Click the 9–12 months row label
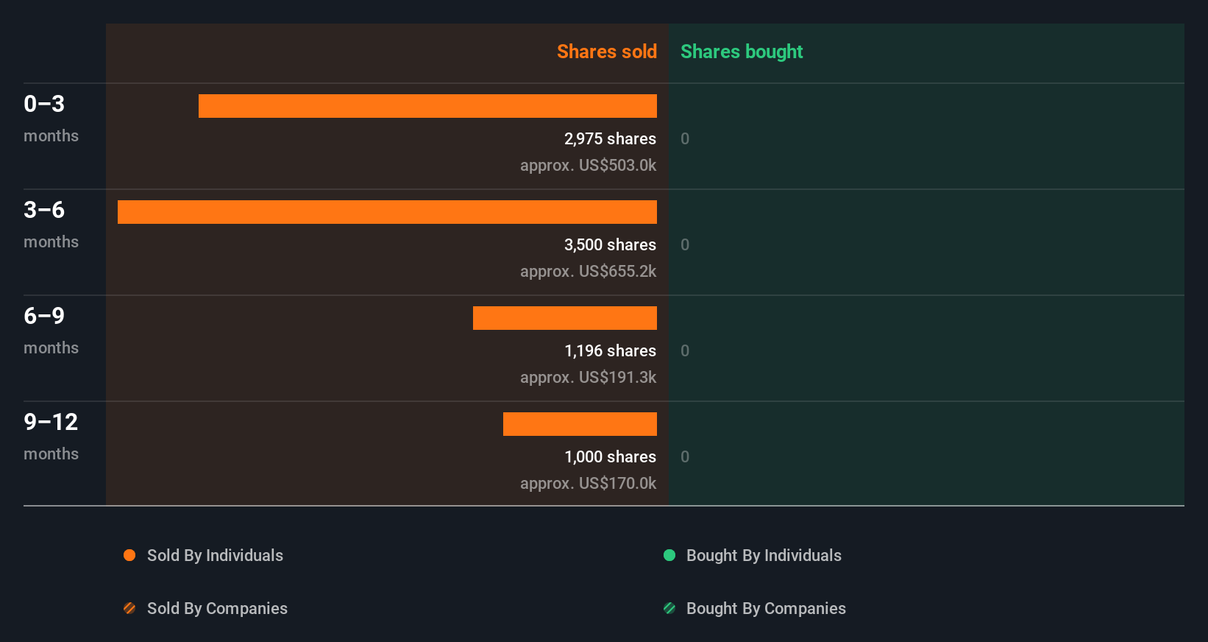The image size is (1208, 642). coord(51,437)
